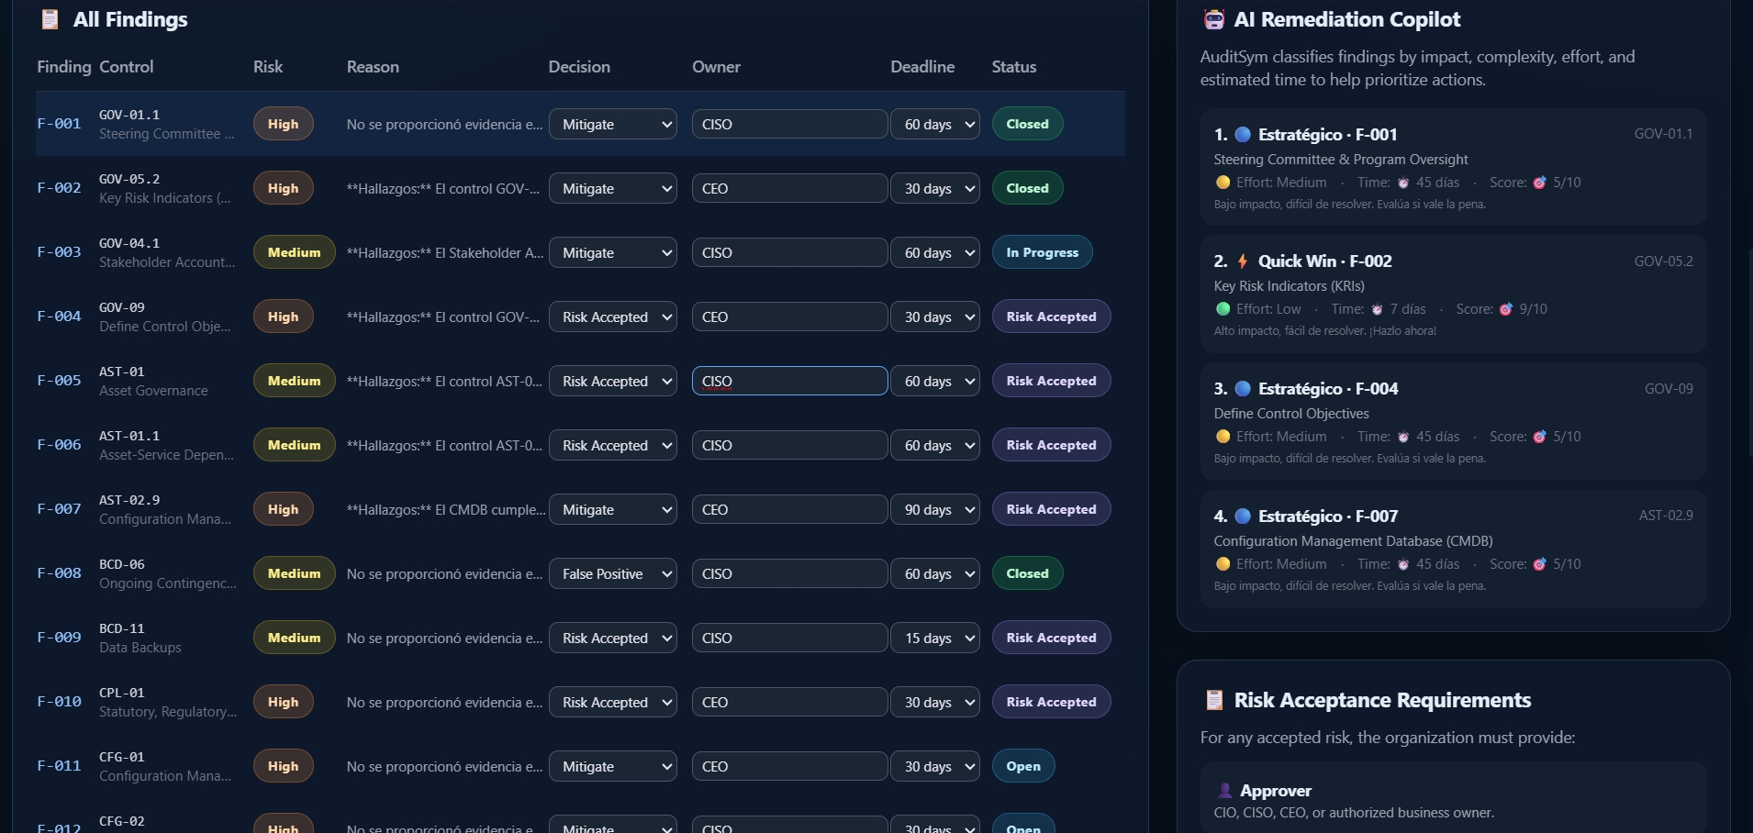The height and width of the screenshot is (833, 1753).
Task: Click the Finding column header
Action: (x=64, y=67)
